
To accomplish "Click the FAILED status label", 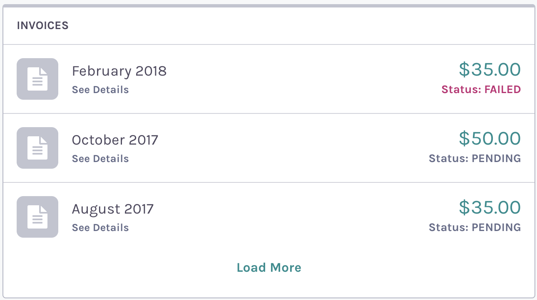I will click(x=480, y=89).
